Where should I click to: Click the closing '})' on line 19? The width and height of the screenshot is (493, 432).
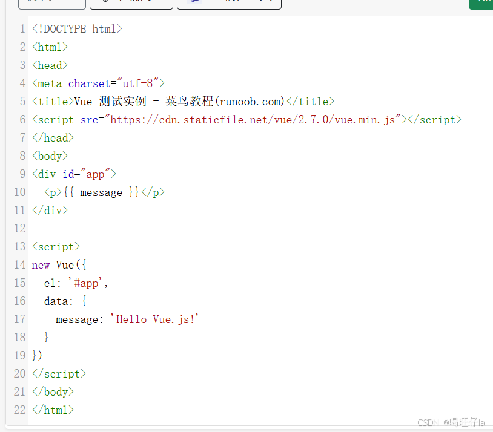pyautogui.click(x=37, y=356)
